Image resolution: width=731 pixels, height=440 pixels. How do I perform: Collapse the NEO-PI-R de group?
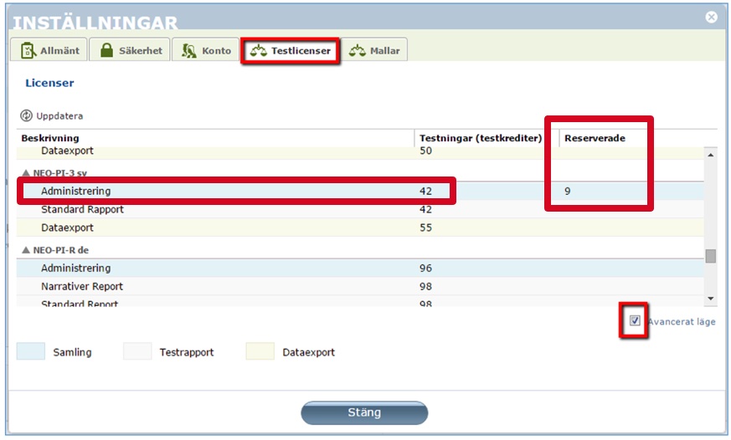pyautogui.click(x=25, y=250)
